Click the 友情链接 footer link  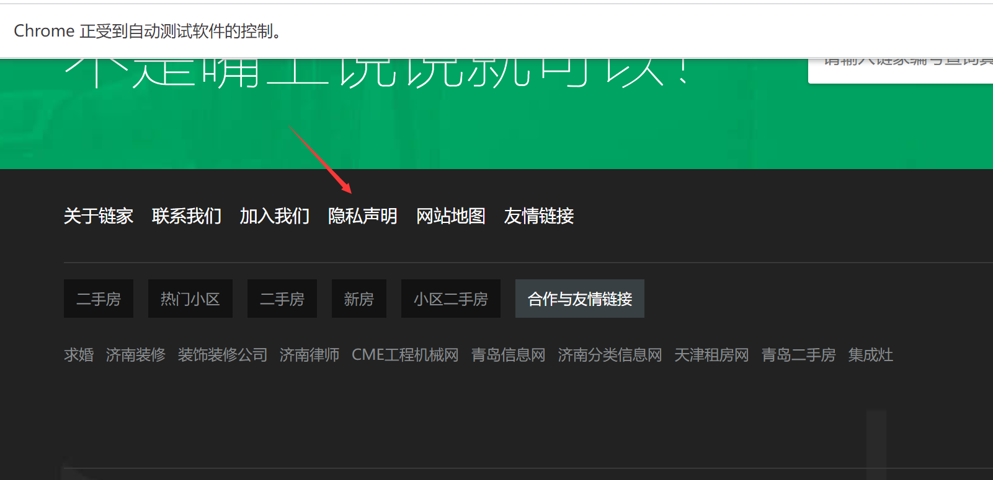pos(539,216)
